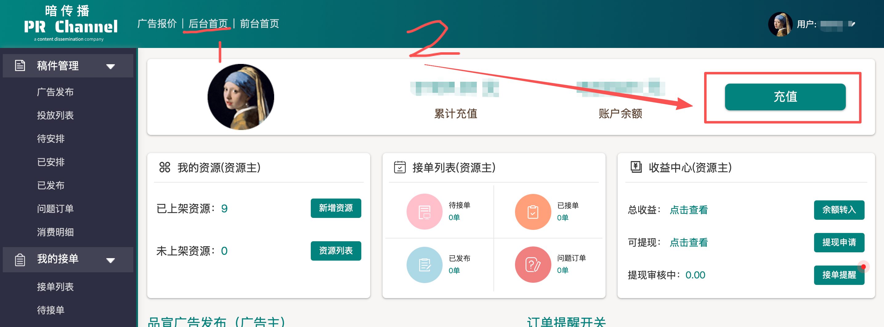Open 资源列表 resource list button
The height and width of the screenshot is (327, 884).
tap(336, 251)
